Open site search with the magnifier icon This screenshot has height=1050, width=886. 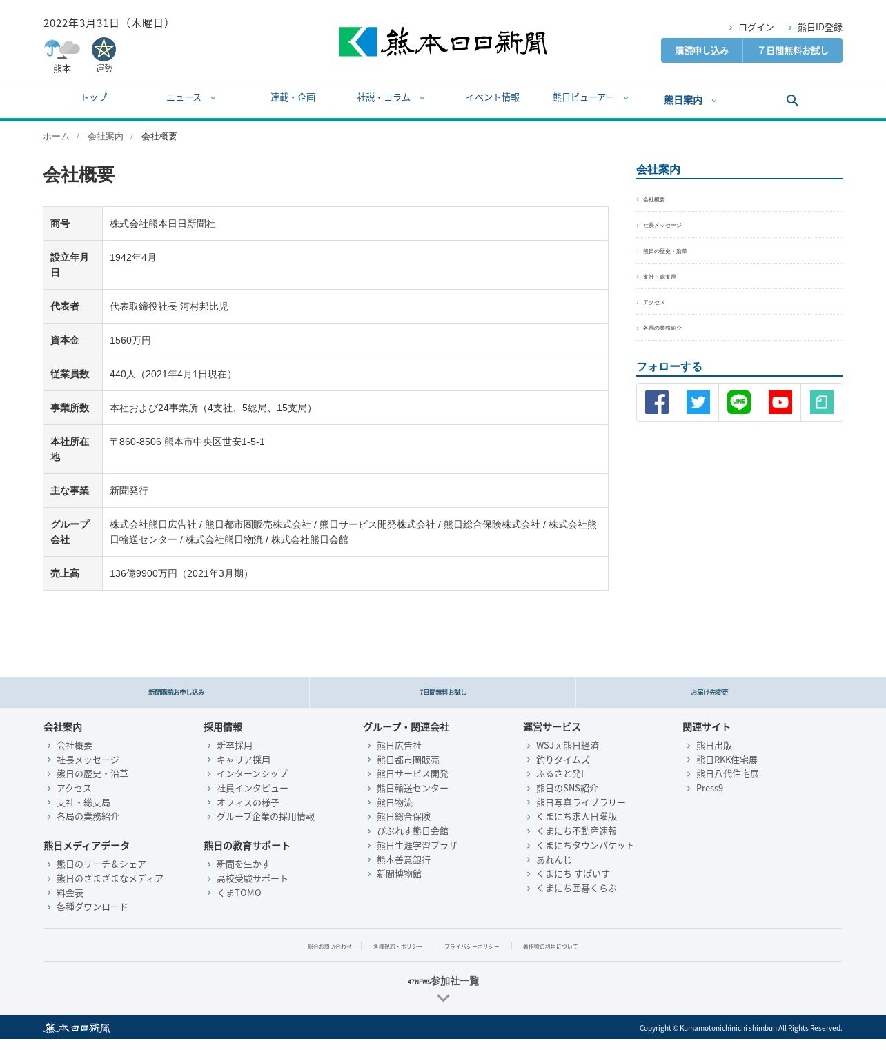click(792, 101)
